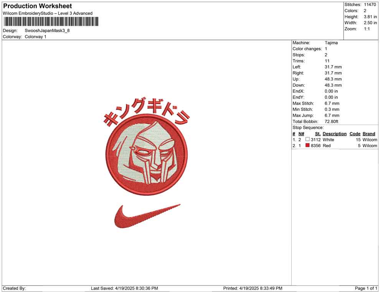Click thread code 8356
The height and width of the screenshot is (292, 380).
(x=316, y=146)
